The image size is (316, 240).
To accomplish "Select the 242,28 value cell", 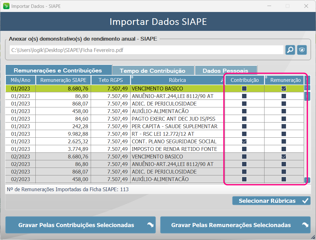I will tap(63, 126).
